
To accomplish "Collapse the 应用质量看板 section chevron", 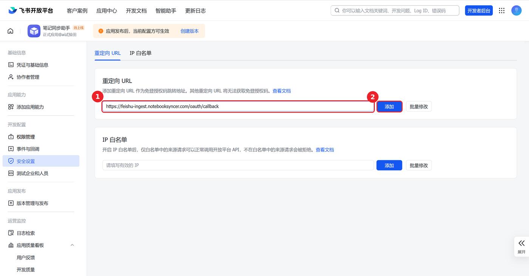I will [x=72, y=245].
